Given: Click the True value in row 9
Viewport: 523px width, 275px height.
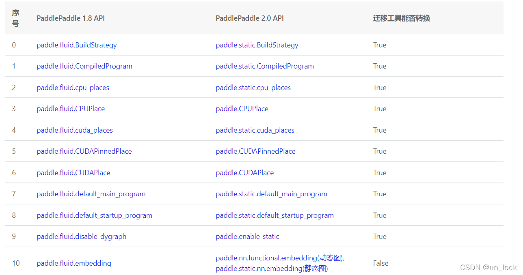Looking at the screenshot, I should pos(380,236).
